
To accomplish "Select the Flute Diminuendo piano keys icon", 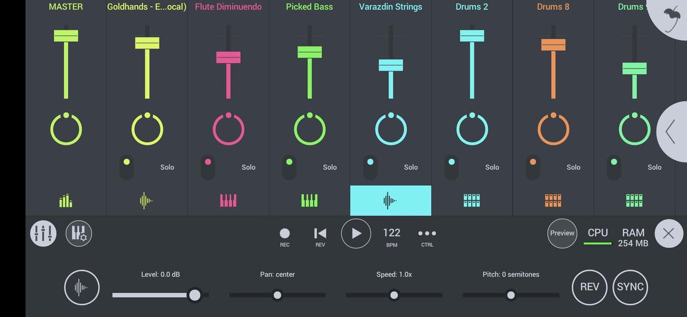I will tap(228, 201).
